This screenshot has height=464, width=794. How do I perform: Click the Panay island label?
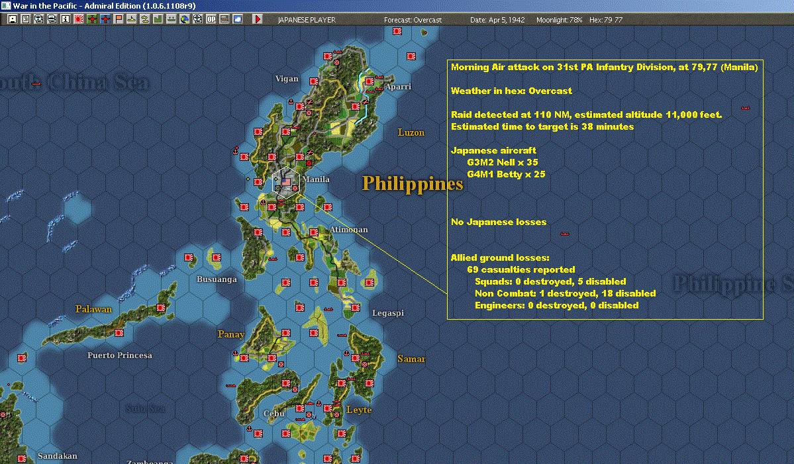click(231, 334)
